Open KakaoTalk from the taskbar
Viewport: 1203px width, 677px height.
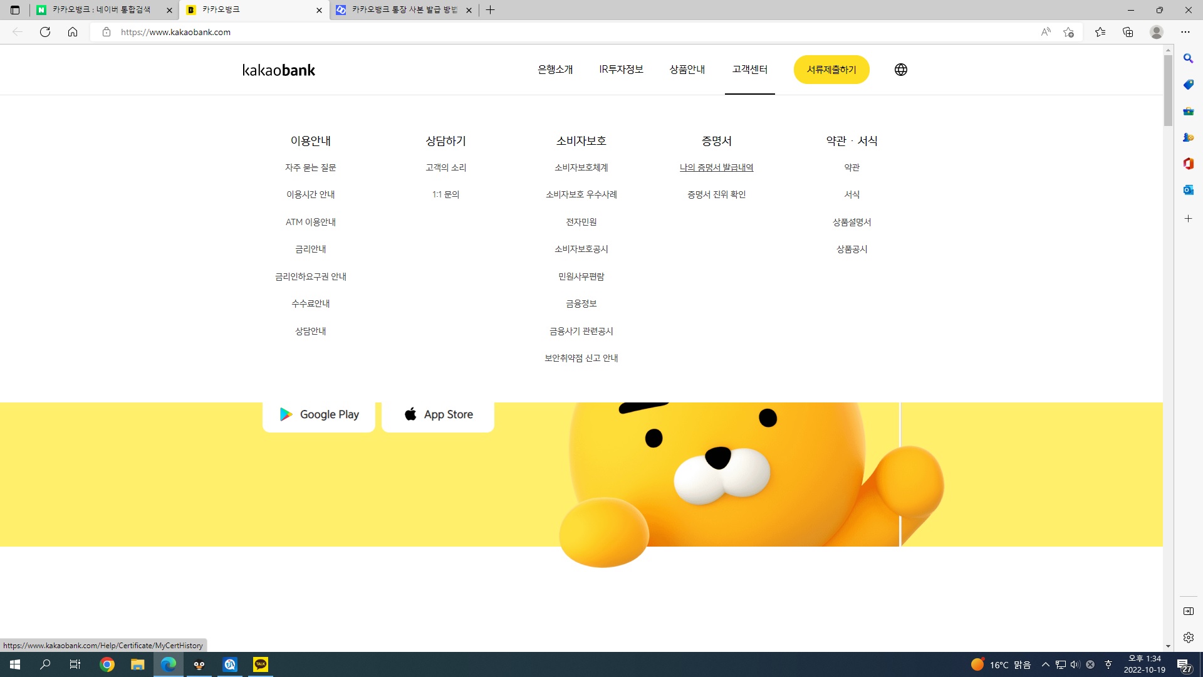(260, 664)
